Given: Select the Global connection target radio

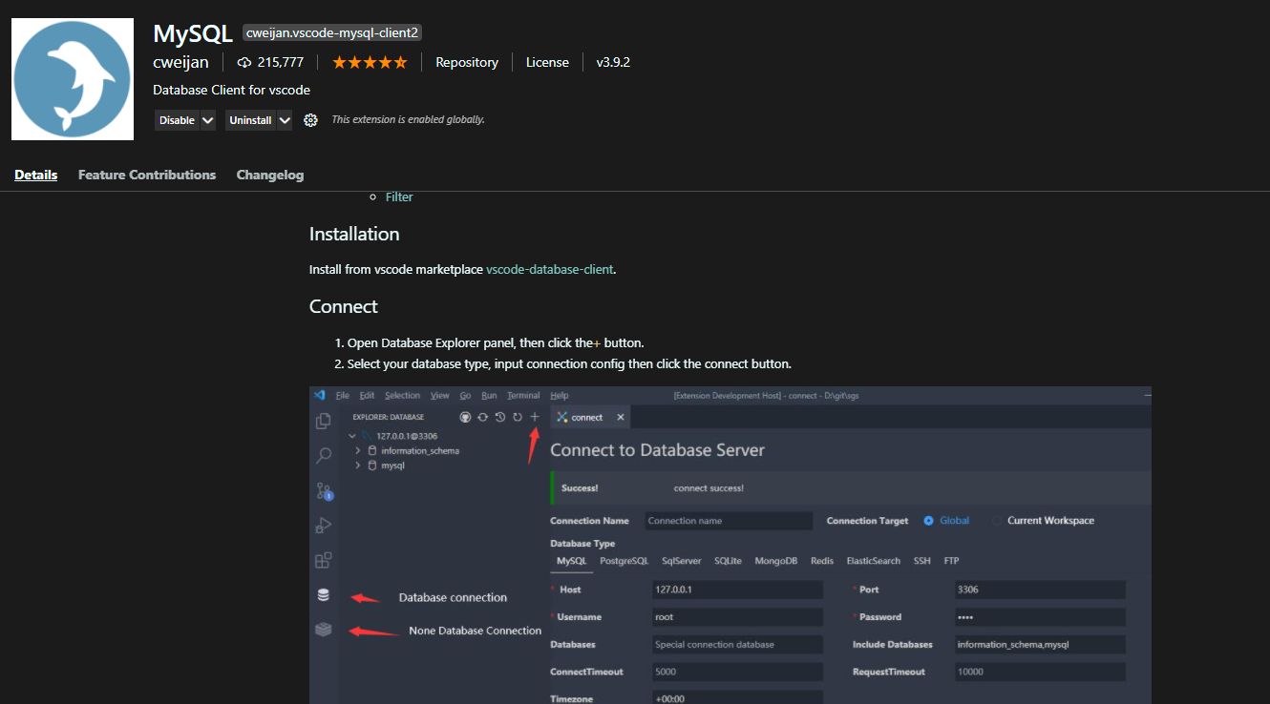Looking at the screenshot, I should 928,521.
